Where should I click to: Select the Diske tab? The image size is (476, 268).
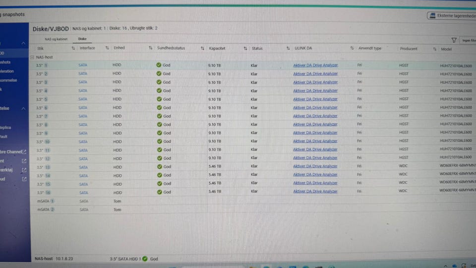point(82,39)
